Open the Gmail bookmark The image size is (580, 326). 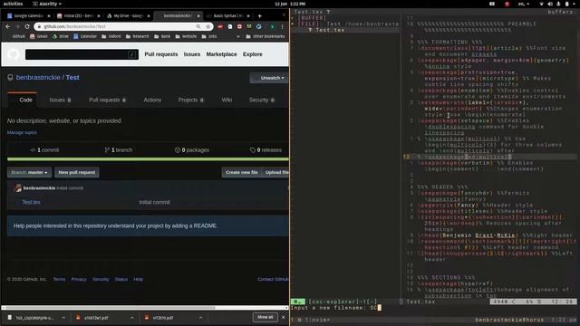click(38, 36)
